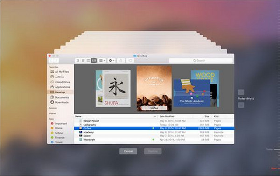Image resolution: width=280 pixels, height=176 pixels.
Task: Go forward with the toolbar forward arrow
Action: pos(56,61)
